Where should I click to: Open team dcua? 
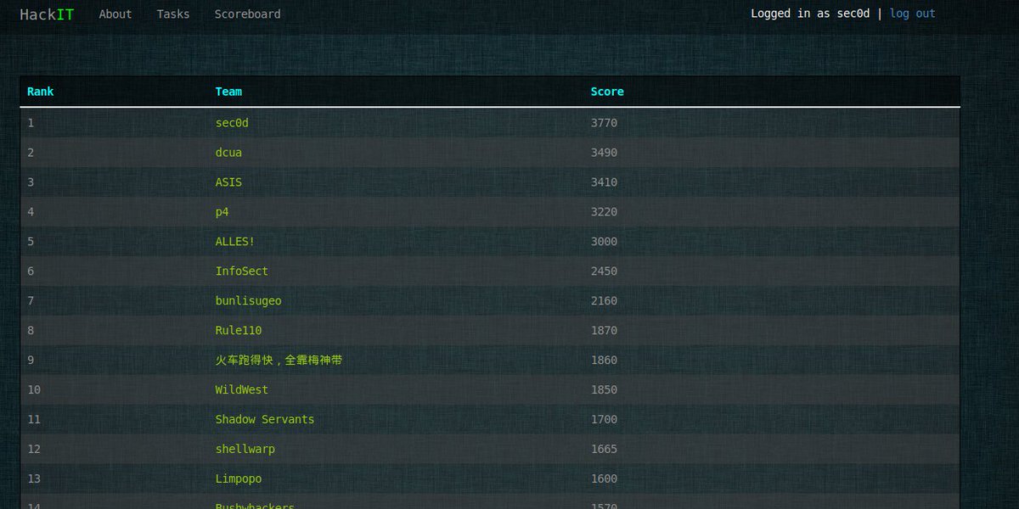(228, 153)
